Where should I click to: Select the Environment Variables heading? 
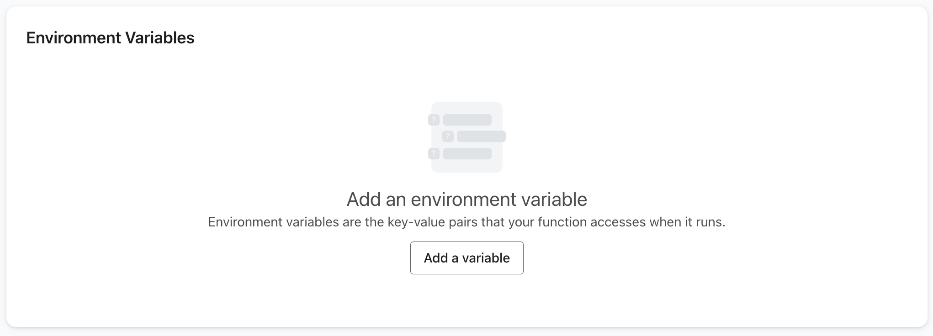pos(110,38)
